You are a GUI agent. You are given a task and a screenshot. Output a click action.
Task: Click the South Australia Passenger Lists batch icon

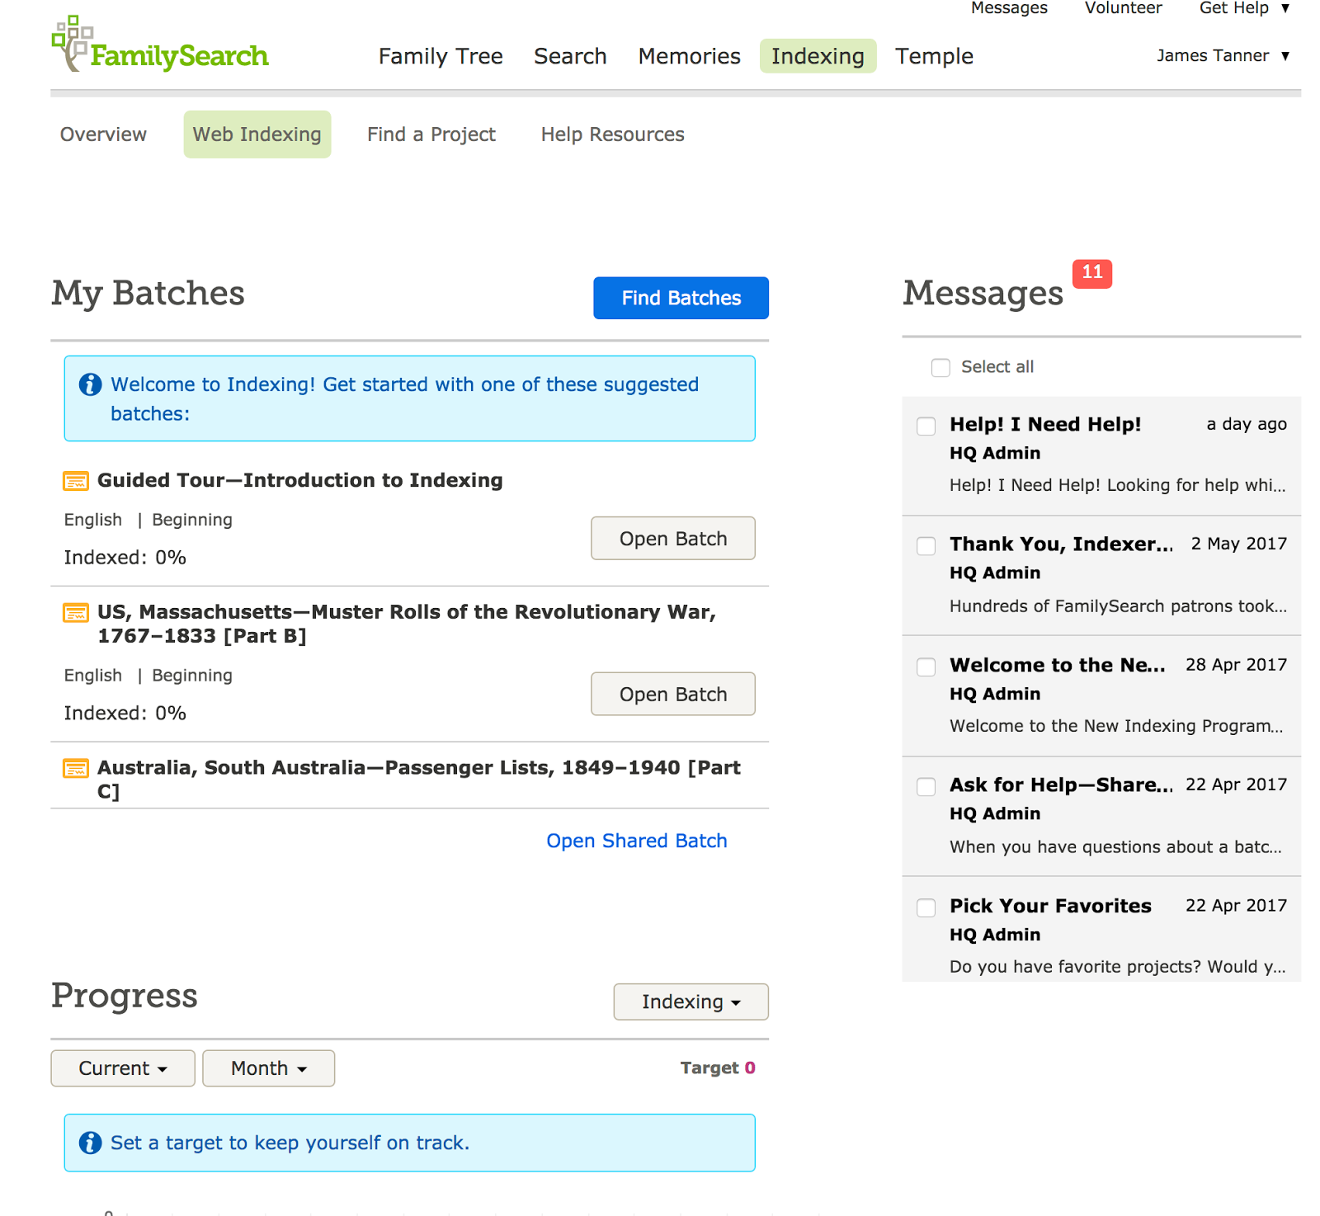[x=76, y=768]
